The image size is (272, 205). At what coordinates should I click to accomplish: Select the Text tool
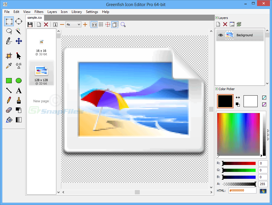click(19, 90)
